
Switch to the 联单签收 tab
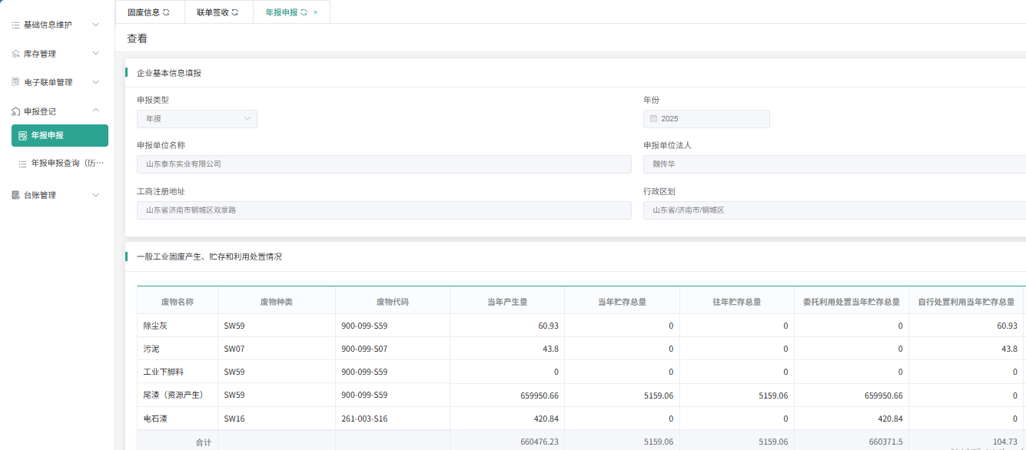point(212,12)
